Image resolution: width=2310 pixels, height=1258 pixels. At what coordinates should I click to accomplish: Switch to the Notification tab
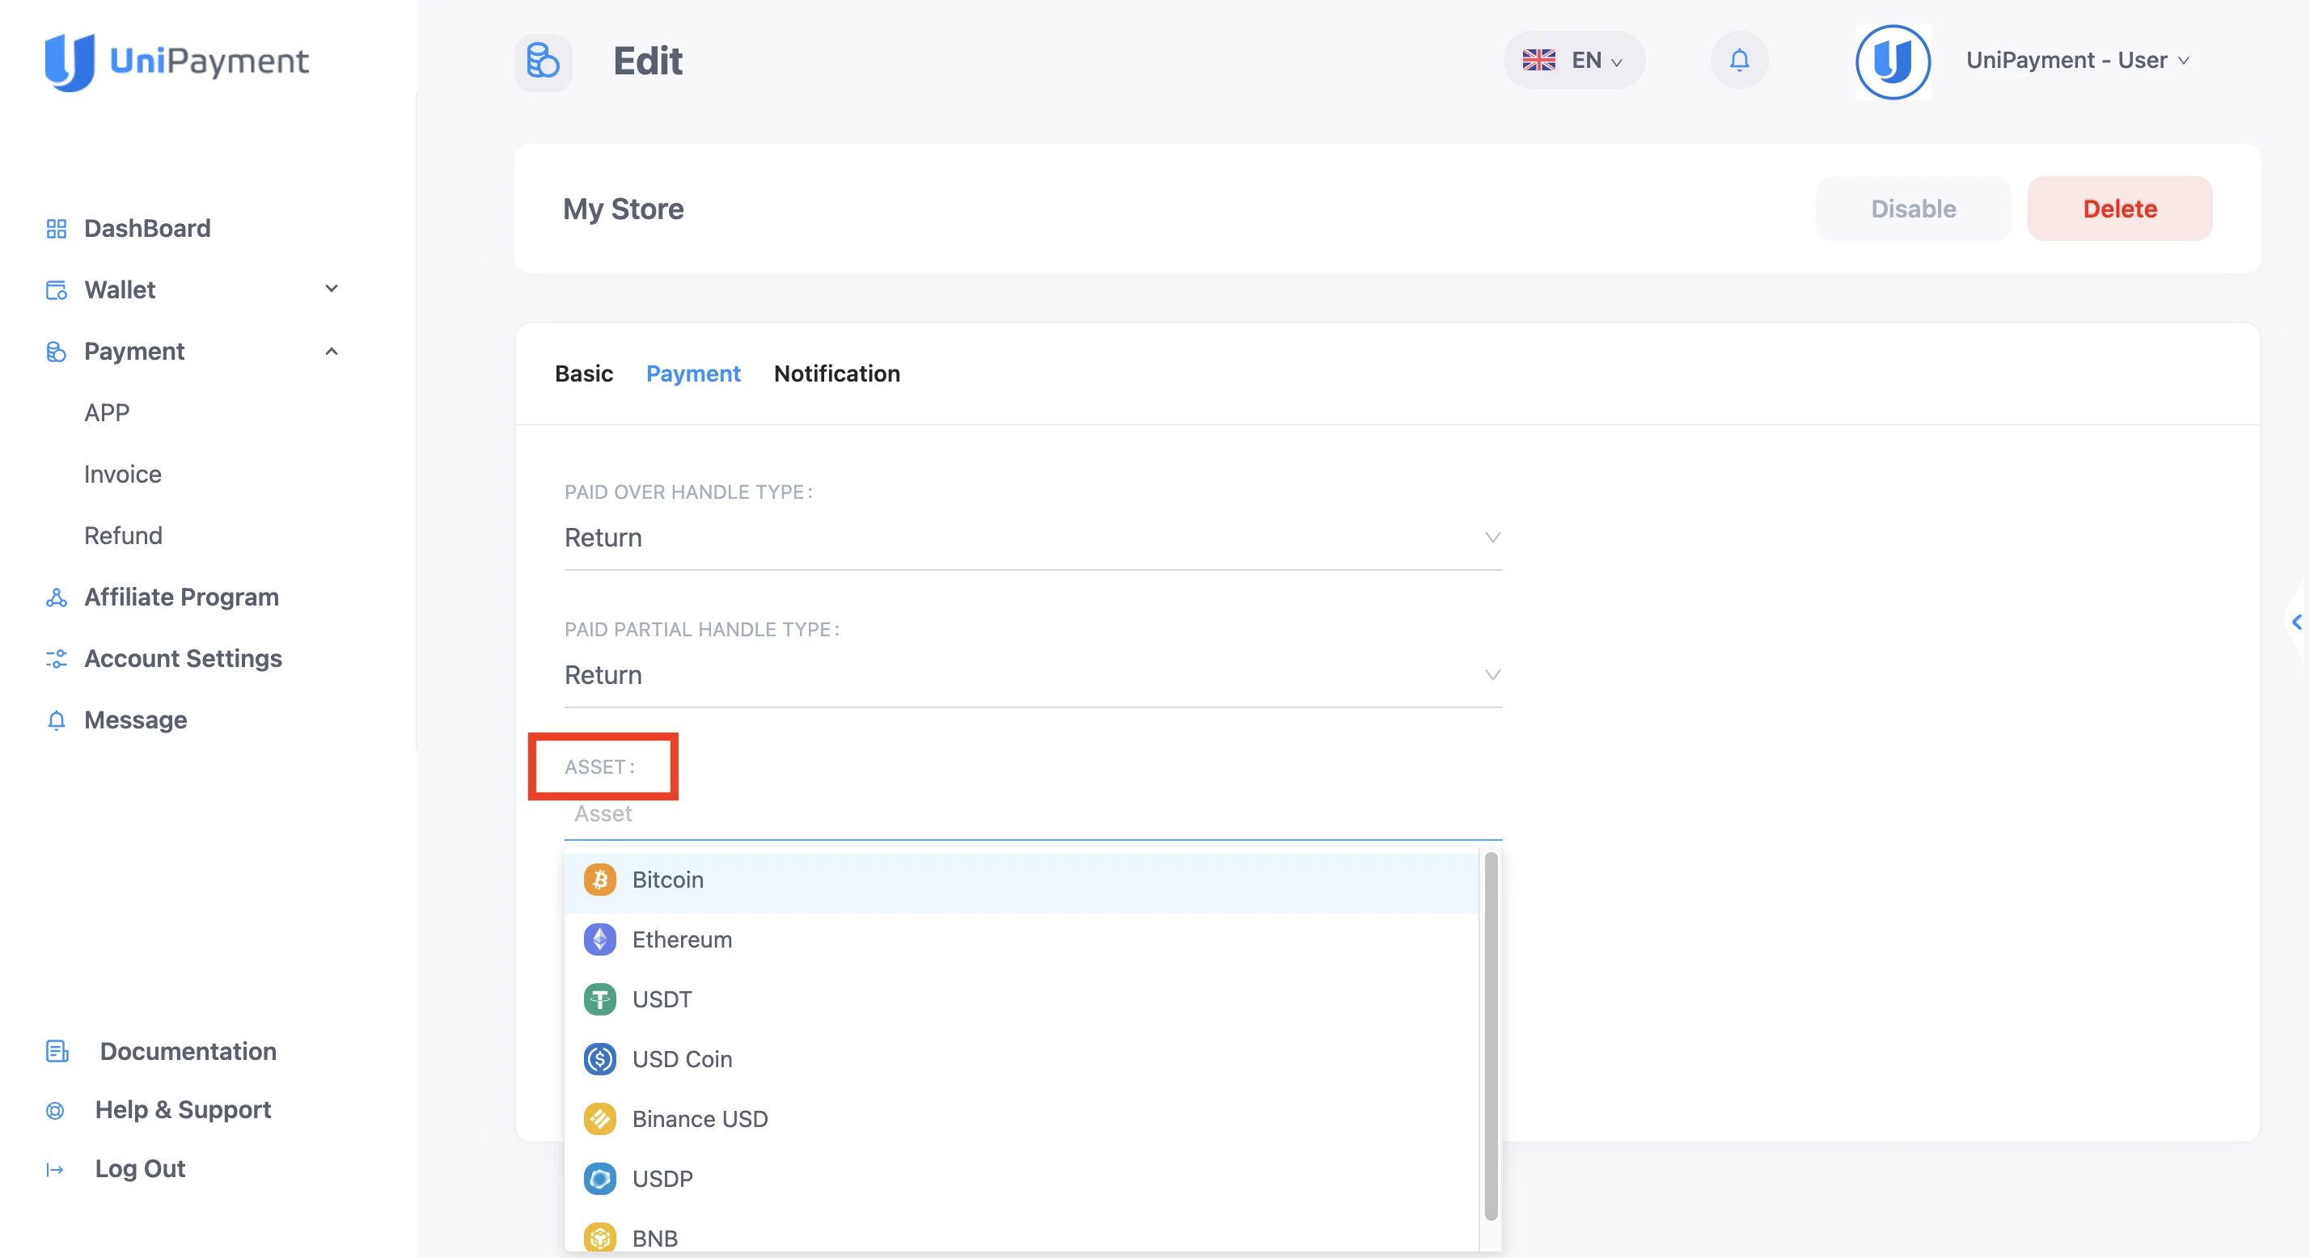pyautogui.click(x=836, y=374)
